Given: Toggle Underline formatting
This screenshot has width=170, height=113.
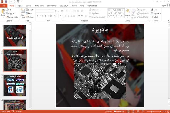Looking at the screenshot, I should pos(43,16).
